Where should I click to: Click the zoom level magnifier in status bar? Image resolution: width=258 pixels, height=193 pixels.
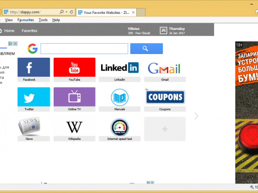pyautogui.click(x=252, y=187)
